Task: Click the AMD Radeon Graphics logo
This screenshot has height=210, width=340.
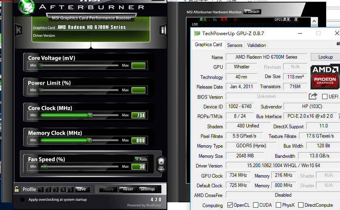Action: pos(325,76)
